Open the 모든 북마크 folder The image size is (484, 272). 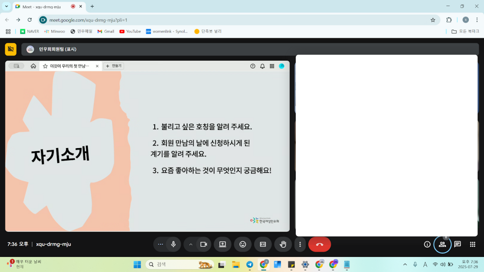pyautogui.click(x=465, y=31)
